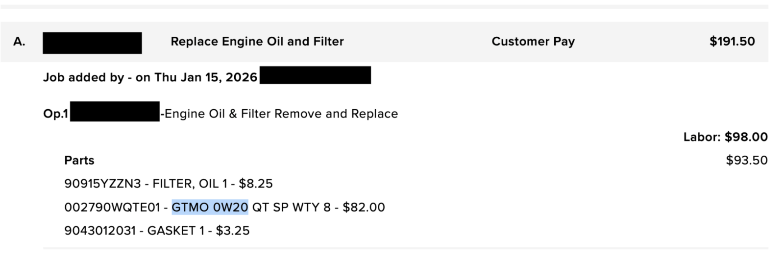
Task: Click the "Parts" section heading
Action: pyautogui.click(x=79, y=161)
